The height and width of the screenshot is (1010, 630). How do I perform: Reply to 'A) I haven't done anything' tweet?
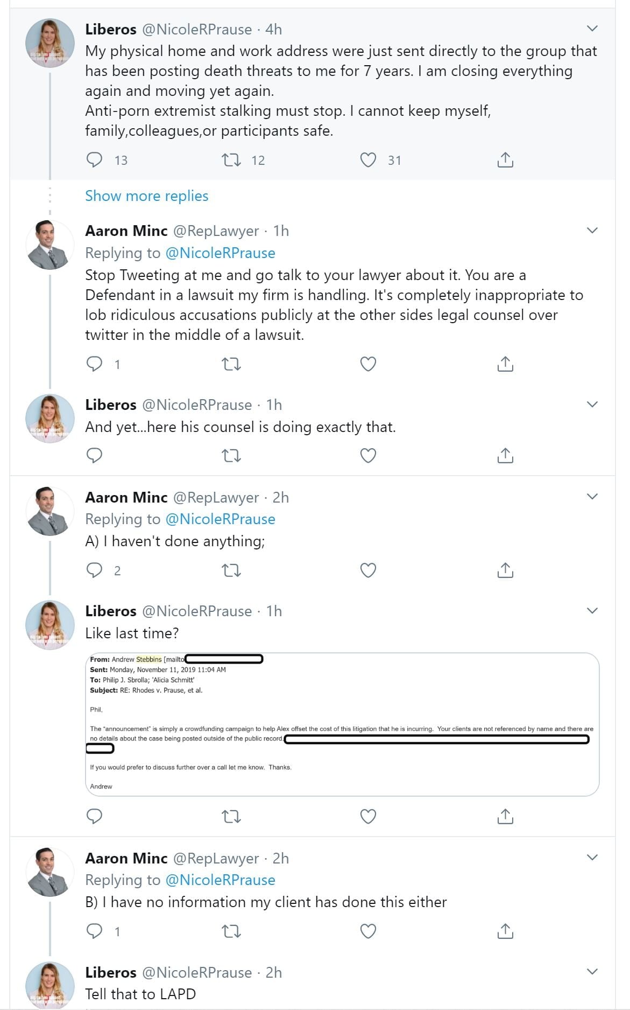pyautogui.click(x=95, y=570)
